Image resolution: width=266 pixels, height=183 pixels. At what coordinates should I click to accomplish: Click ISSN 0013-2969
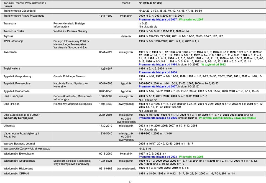tap(106, 154)
